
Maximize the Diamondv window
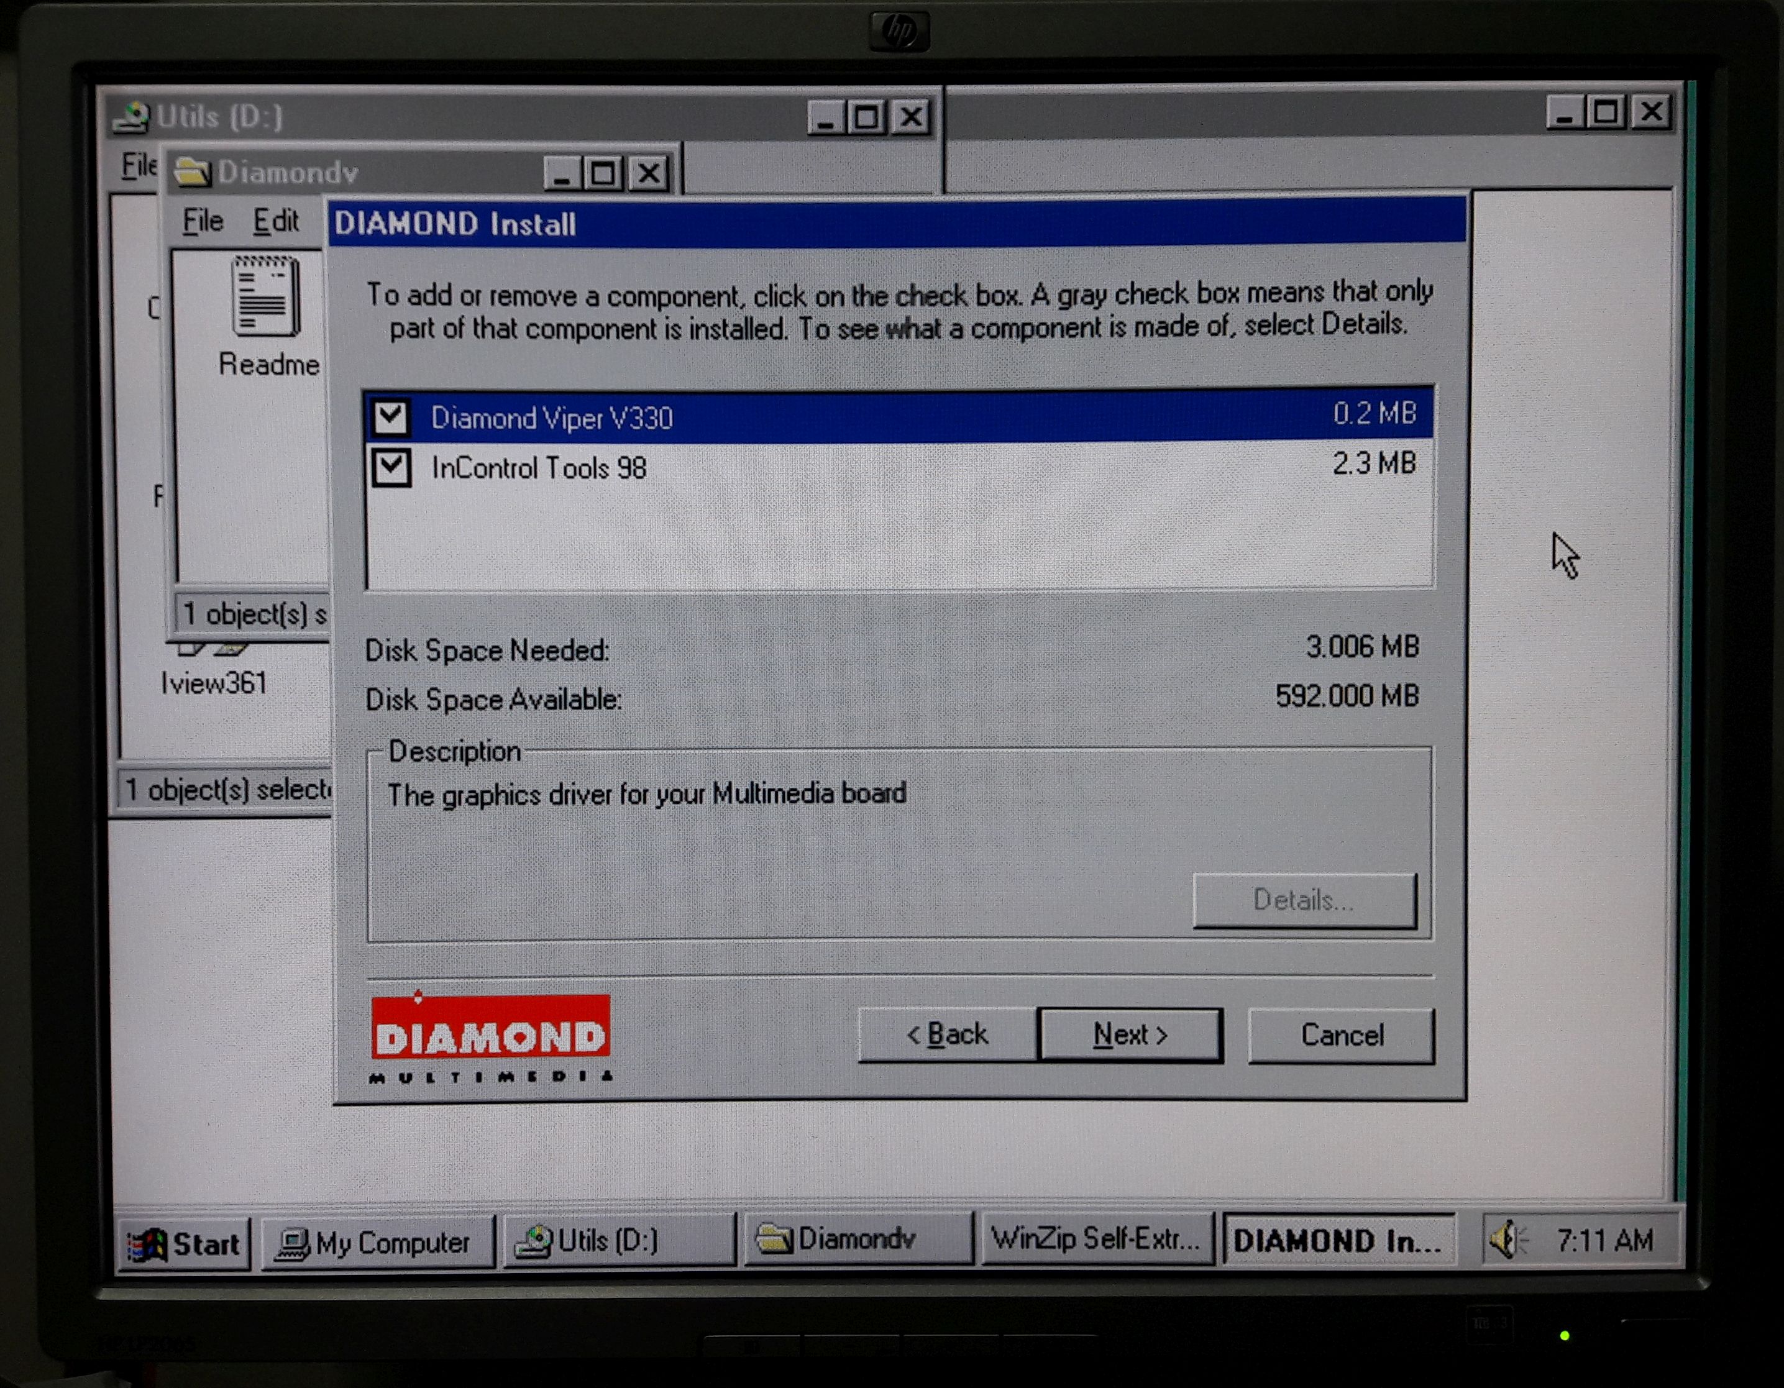click(x=603, y=173)
